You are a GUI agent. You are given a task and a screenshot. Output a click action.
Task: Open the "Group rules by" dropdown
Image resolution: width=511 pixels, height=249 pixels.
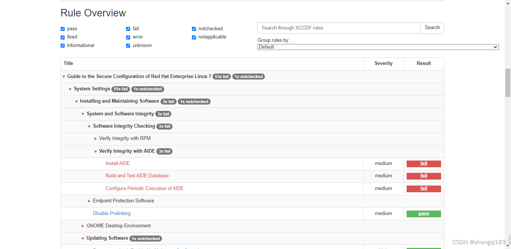[377, 47]
